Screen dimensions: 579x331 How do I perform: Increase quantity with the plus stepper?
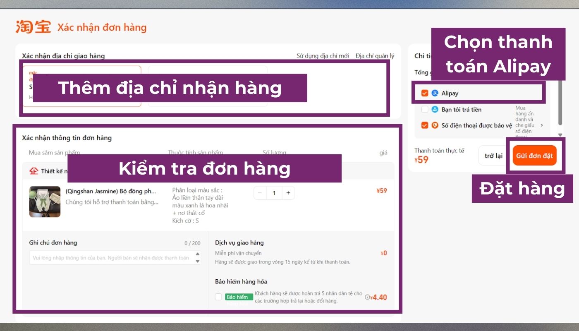288,193
